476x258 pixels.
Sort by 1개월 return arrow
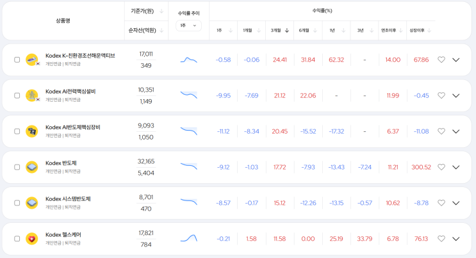click(x=259, y=30)
